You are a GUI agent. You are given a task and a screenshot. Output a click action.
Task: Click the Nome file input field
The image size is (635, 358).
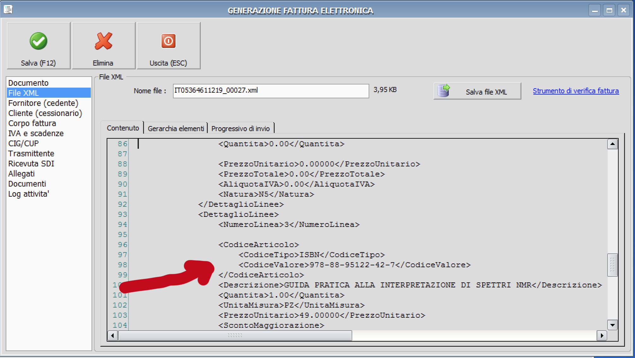tap(270, 91)
